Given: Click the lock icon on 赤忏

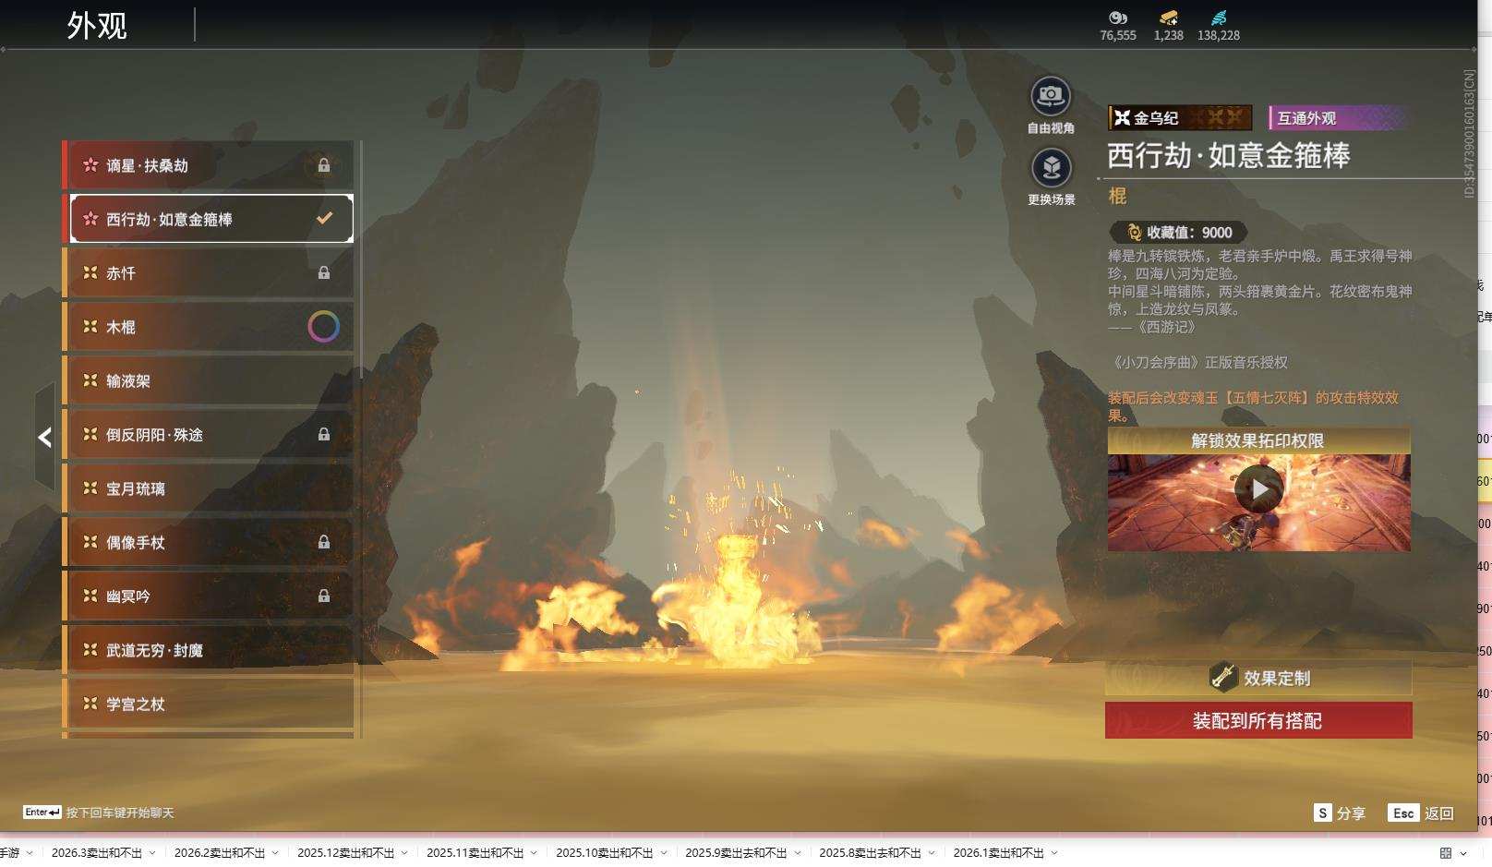Looking at the screenshot, I should click(x=324, y=273).
